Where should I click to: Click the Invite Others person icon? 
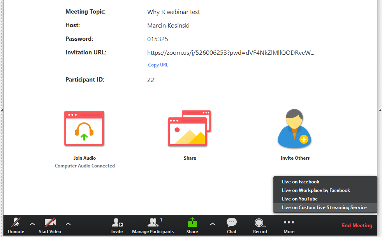tap(294, 129)
